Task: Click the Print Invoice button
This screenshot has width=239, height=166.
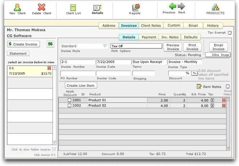Action: [192, 47]
